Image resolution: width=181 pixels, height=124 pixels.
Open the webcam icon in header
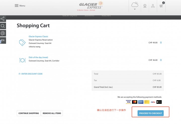145,6
